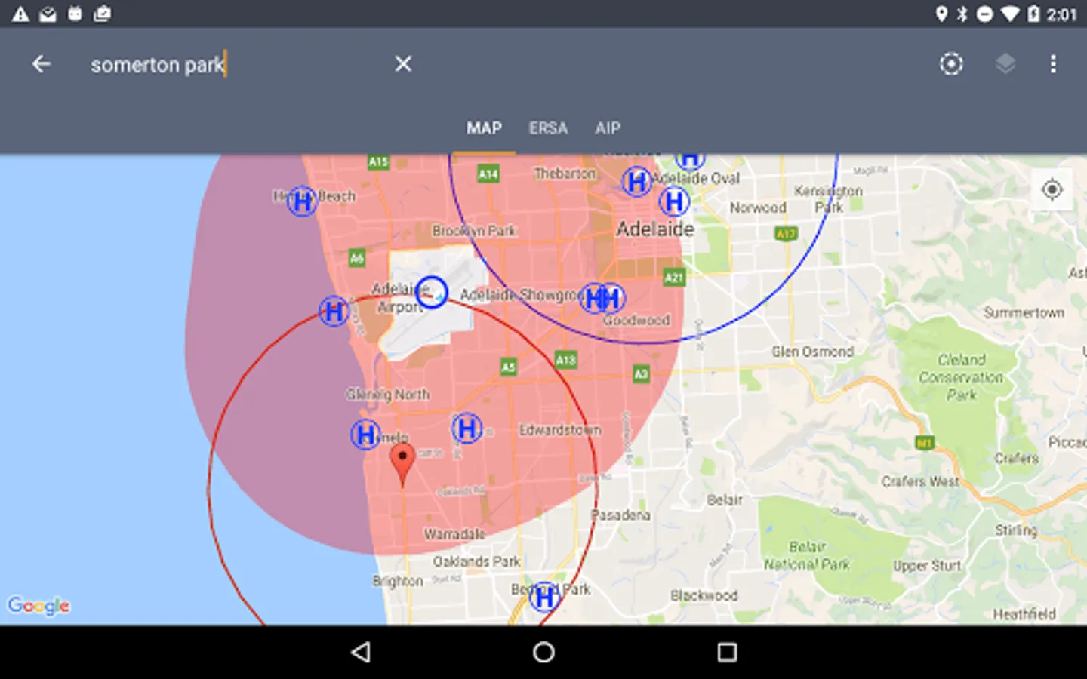Tap the Crafers West label

pyautogui.click(x=920, y=481)
